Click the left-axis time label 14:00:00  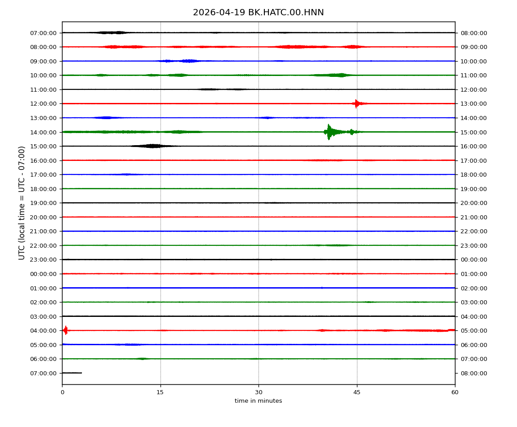44,132
